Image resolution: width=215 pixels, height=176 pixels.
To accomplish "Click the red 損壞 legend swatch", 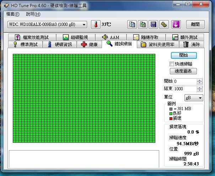I will 171,119.
